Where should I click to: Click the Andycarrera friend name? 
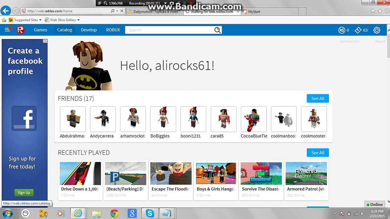coord(102,136)
